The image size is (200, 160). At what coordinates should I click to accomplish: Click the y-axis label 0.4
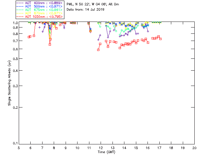coord(15,71)
